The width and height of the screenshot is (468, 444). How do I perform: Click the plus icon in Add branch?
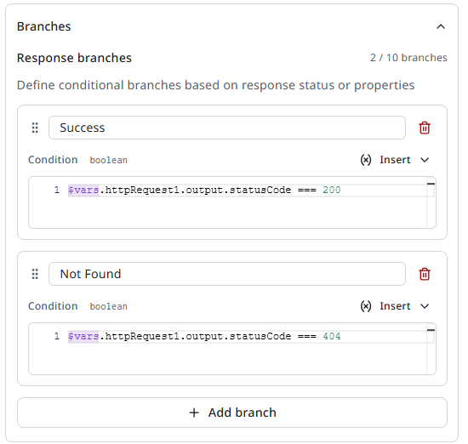click(194, 413)
